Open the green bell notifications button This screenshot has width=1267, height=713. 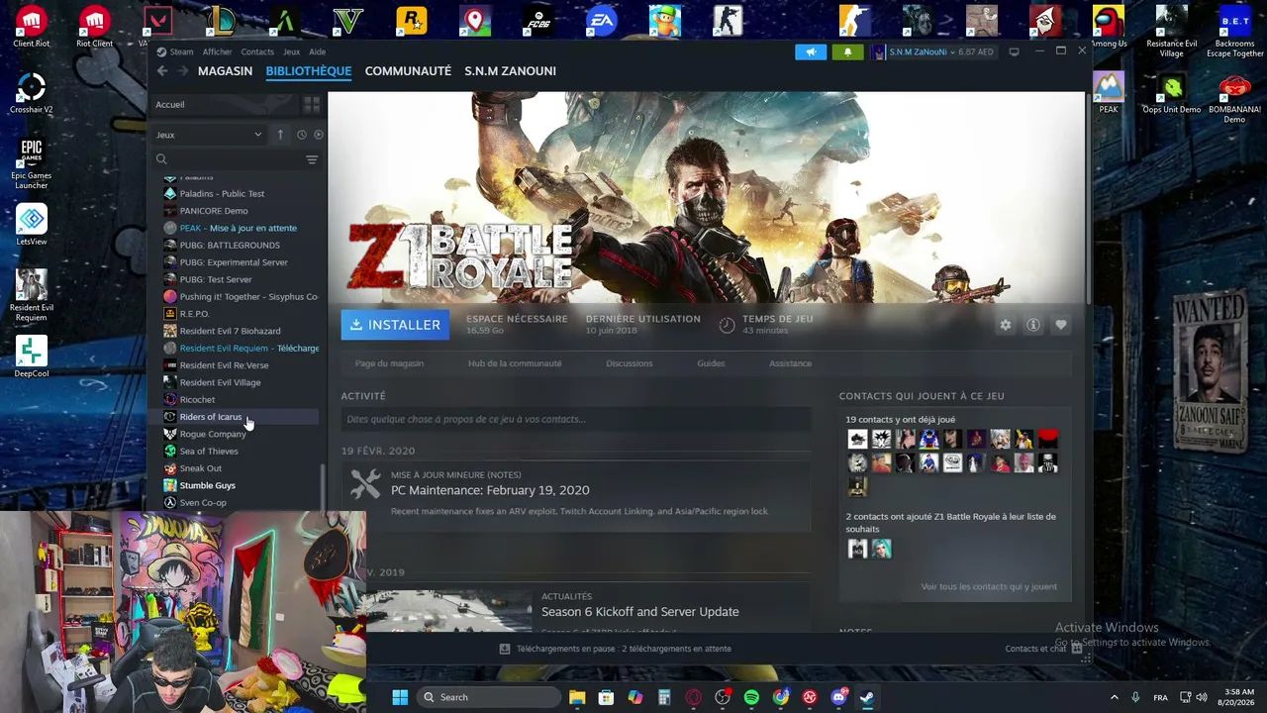tap(847, 51)
